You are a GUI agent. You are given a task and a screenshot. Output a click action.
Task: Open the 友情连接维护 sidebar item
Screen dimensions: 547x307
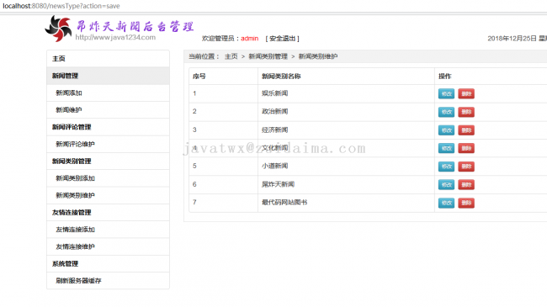click(x=109, y=246)
